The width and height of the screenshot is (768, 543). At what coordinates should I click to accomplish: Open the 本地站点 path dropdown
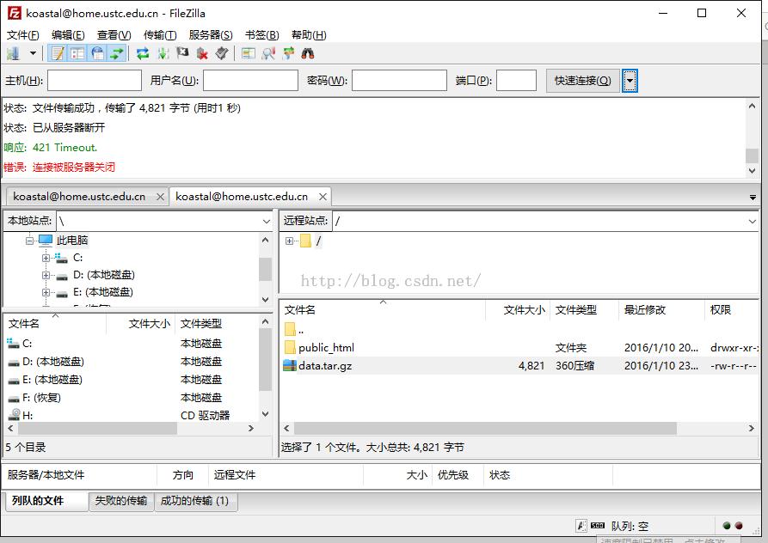266,221
